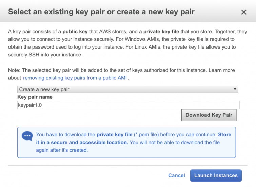Click the 'Key pair name' label
The width and height of the screenshot is (256, 187).
pyautogui.click(x=35, y=97)
